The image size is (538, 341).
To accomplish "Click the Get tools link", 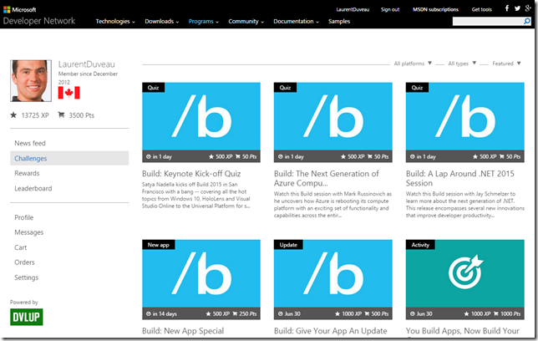I will [x=481, y=10].
